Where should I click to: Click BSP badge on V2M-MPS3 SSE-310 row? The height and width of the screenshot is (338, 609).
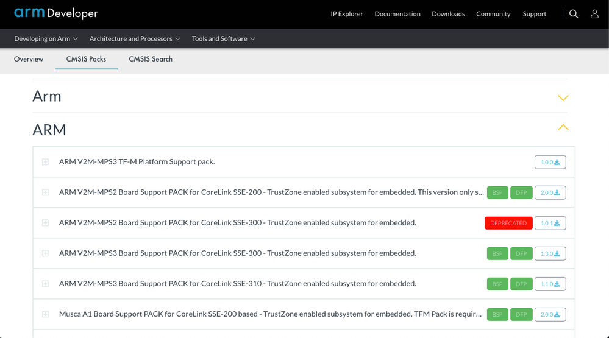click(x=497, y=284)
